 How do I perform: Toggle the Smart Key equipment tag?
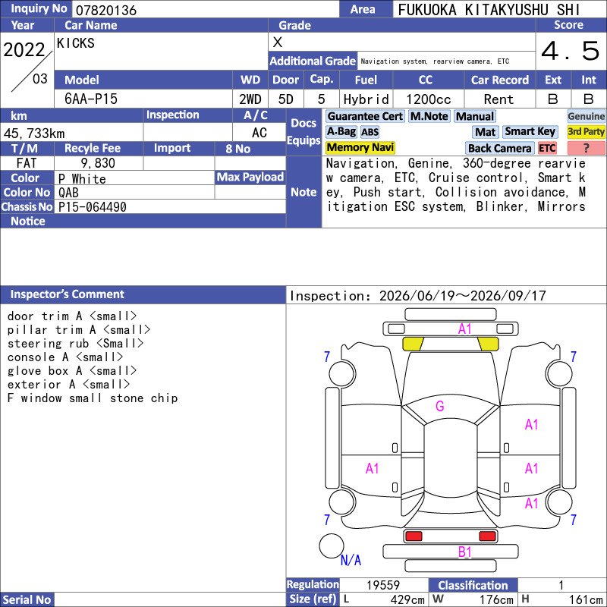[x=530, y=132]
